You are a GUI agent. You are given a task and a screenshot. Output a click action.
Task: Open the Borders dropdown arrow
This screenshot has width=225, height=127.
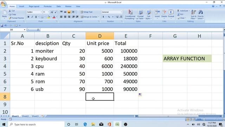click(45, 17)
